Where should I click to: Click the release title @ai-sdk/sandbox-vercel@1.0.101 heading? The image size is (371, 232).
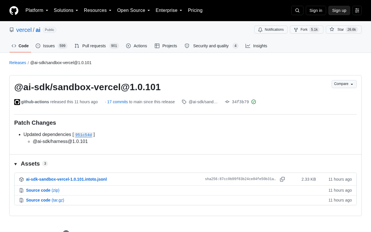pos(87,87)
